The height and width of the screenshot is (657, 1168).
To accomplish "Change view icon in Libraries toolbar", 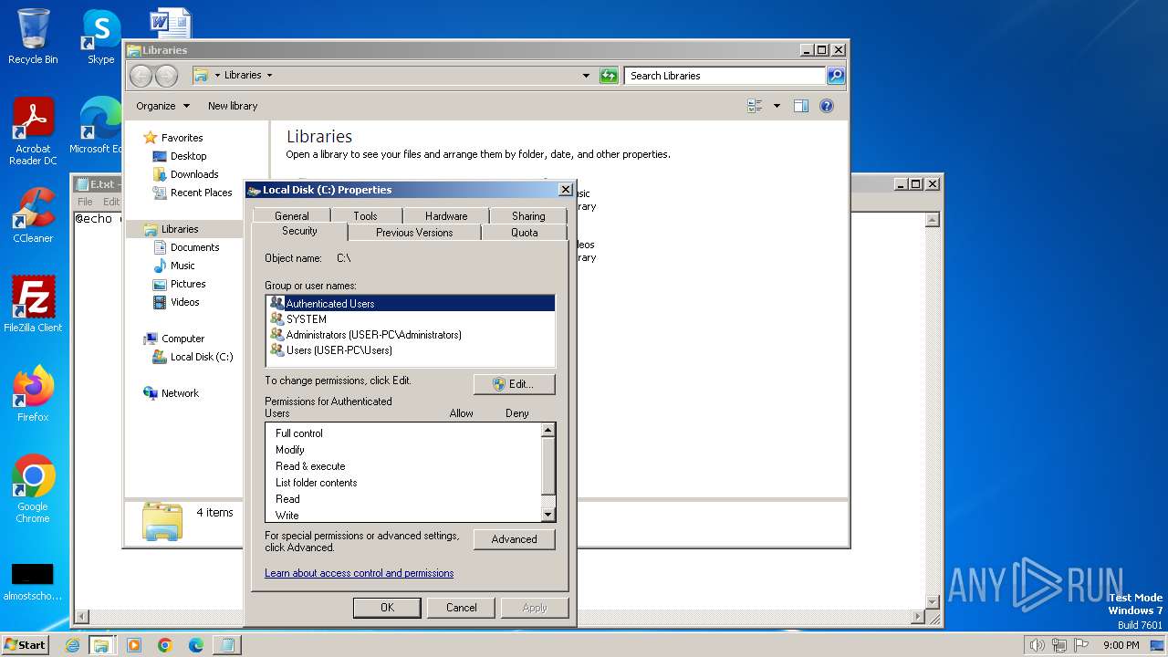I will (x=755, y=106).
